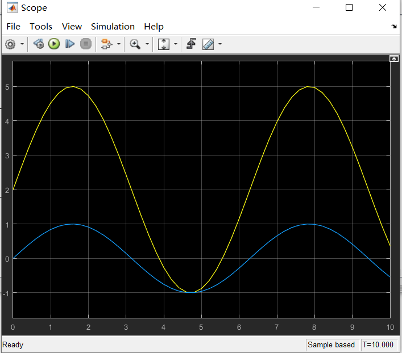This screenshot has height=353, width=402.
Task: Open the Configuration Properties gear icon
Action: pos(10,44)
